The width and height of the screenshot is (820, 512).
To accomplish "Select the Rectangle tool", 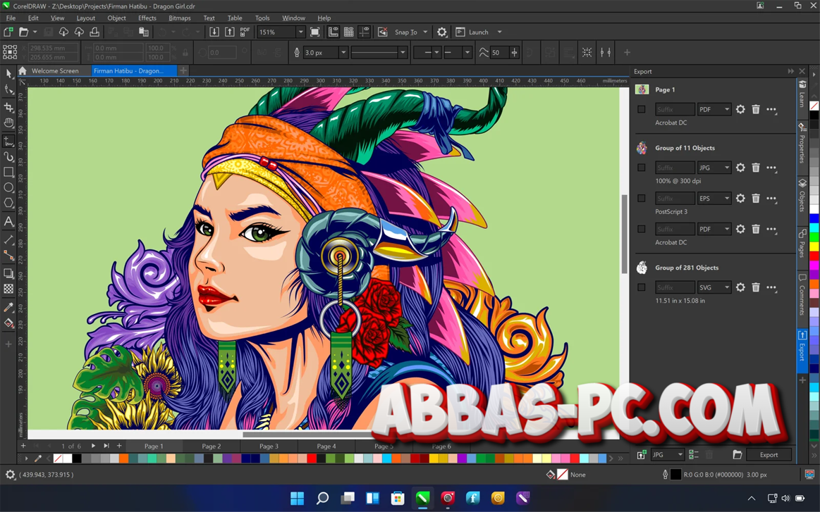I will click(x=9, y=173).
